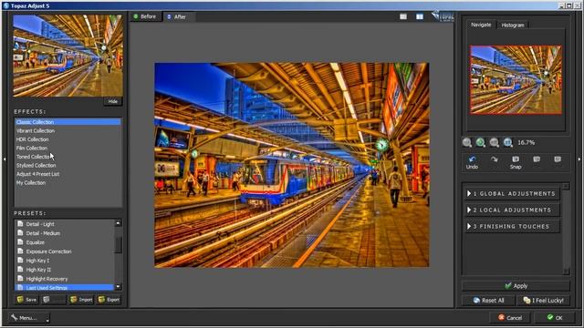The height and width of the screenshot is (328, 584).
Task: Switch preview to Before view
Action: pos(145,16)
